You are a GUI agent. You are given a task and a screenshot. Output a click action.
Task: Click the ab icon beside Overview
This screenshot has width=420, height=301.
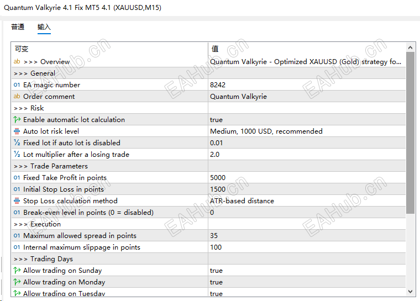click(x=17, y=62)
